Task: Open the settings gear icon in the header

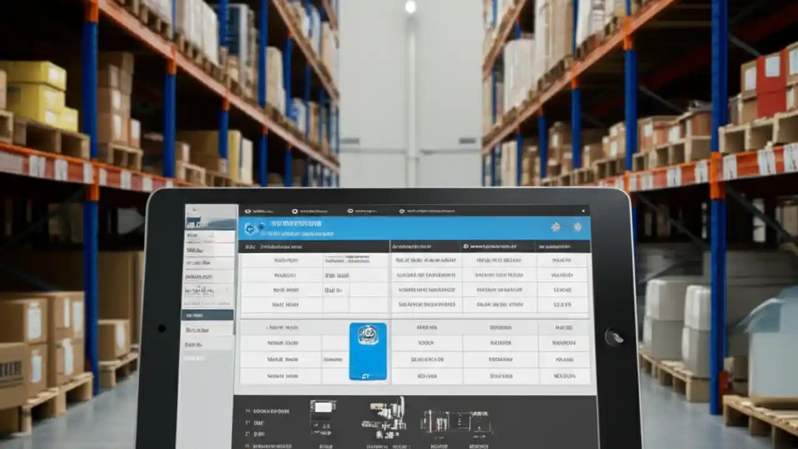Action: pyautogui.click(x=557, y=228)
